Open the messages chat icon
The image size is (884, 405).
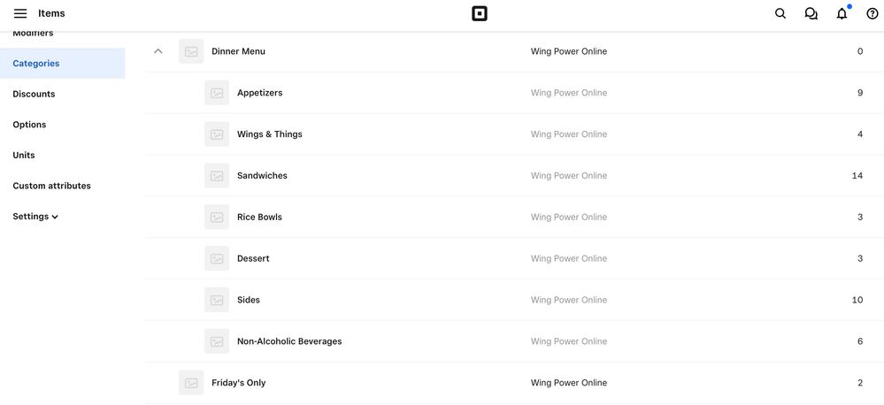pos(811,13)
